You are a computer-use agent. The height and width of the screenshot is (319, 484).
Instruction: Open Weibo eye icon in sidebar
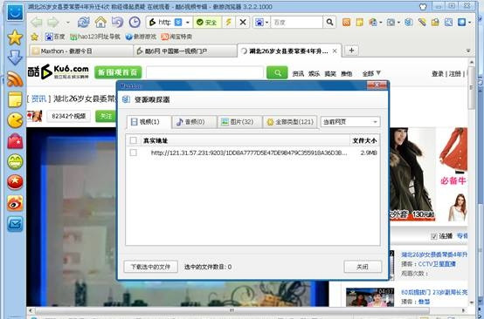pyautogui.click(x=15, y=203)
